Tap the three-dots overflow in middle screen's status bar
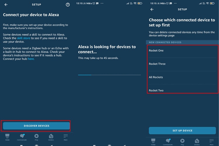Screen dimensions: 219x146 pyautogui.click(x=102, y=3)
